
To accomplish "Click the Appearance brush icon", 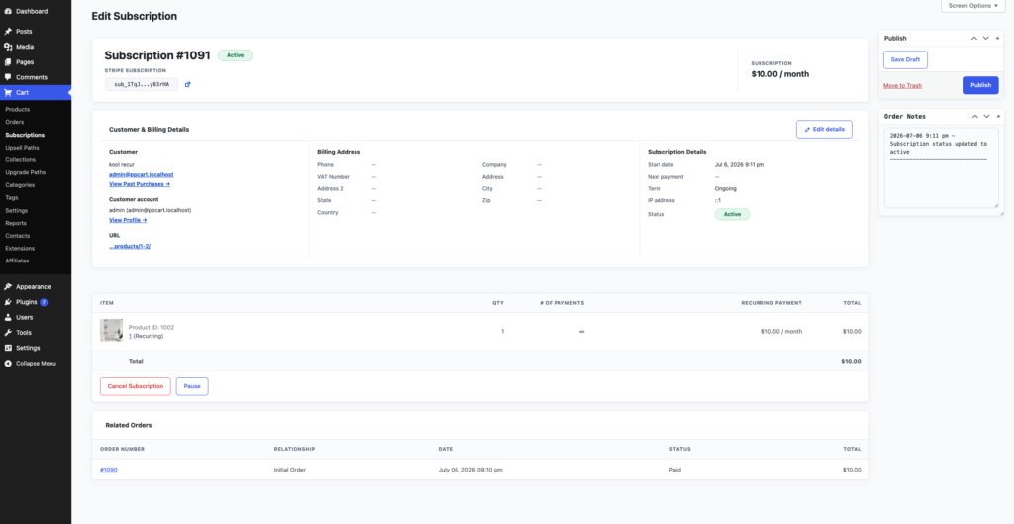I will (8, 286).
